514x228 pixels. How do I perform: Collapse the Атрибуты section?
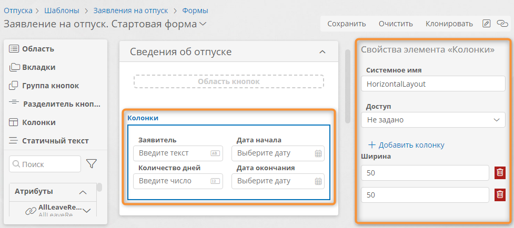coord(83,192)
